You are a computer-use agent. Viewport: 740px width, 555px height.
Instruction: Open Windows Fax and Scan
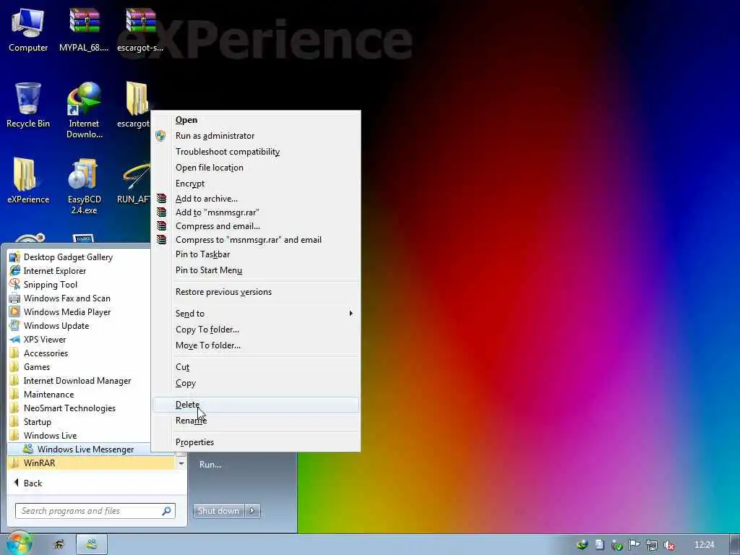(x=66, y=298)
